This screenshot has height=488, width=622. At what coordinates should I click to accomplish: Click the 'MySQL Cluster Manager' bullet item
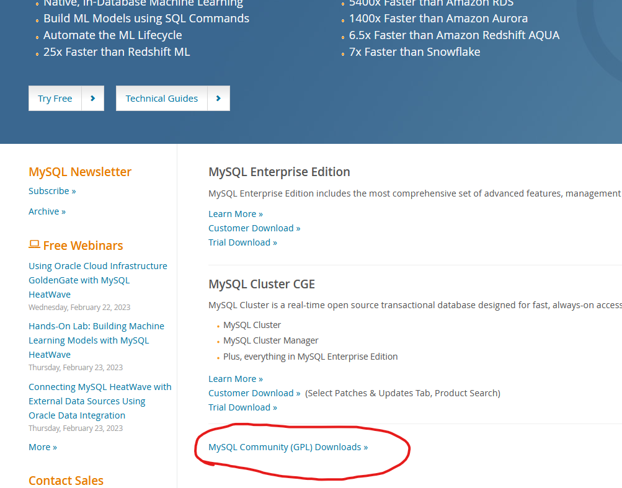coord(271,340)
